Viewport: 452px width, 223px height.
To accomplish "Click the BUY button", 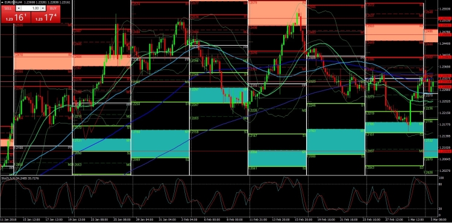I will (x=53, y=8).
